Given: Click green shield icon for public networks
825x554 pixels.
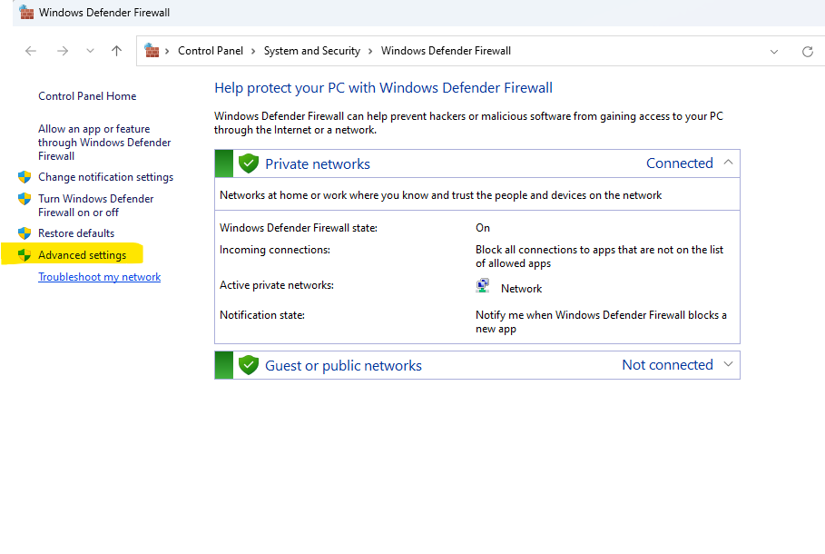Looking at the screenshot, I should click(x=249, y=365).
